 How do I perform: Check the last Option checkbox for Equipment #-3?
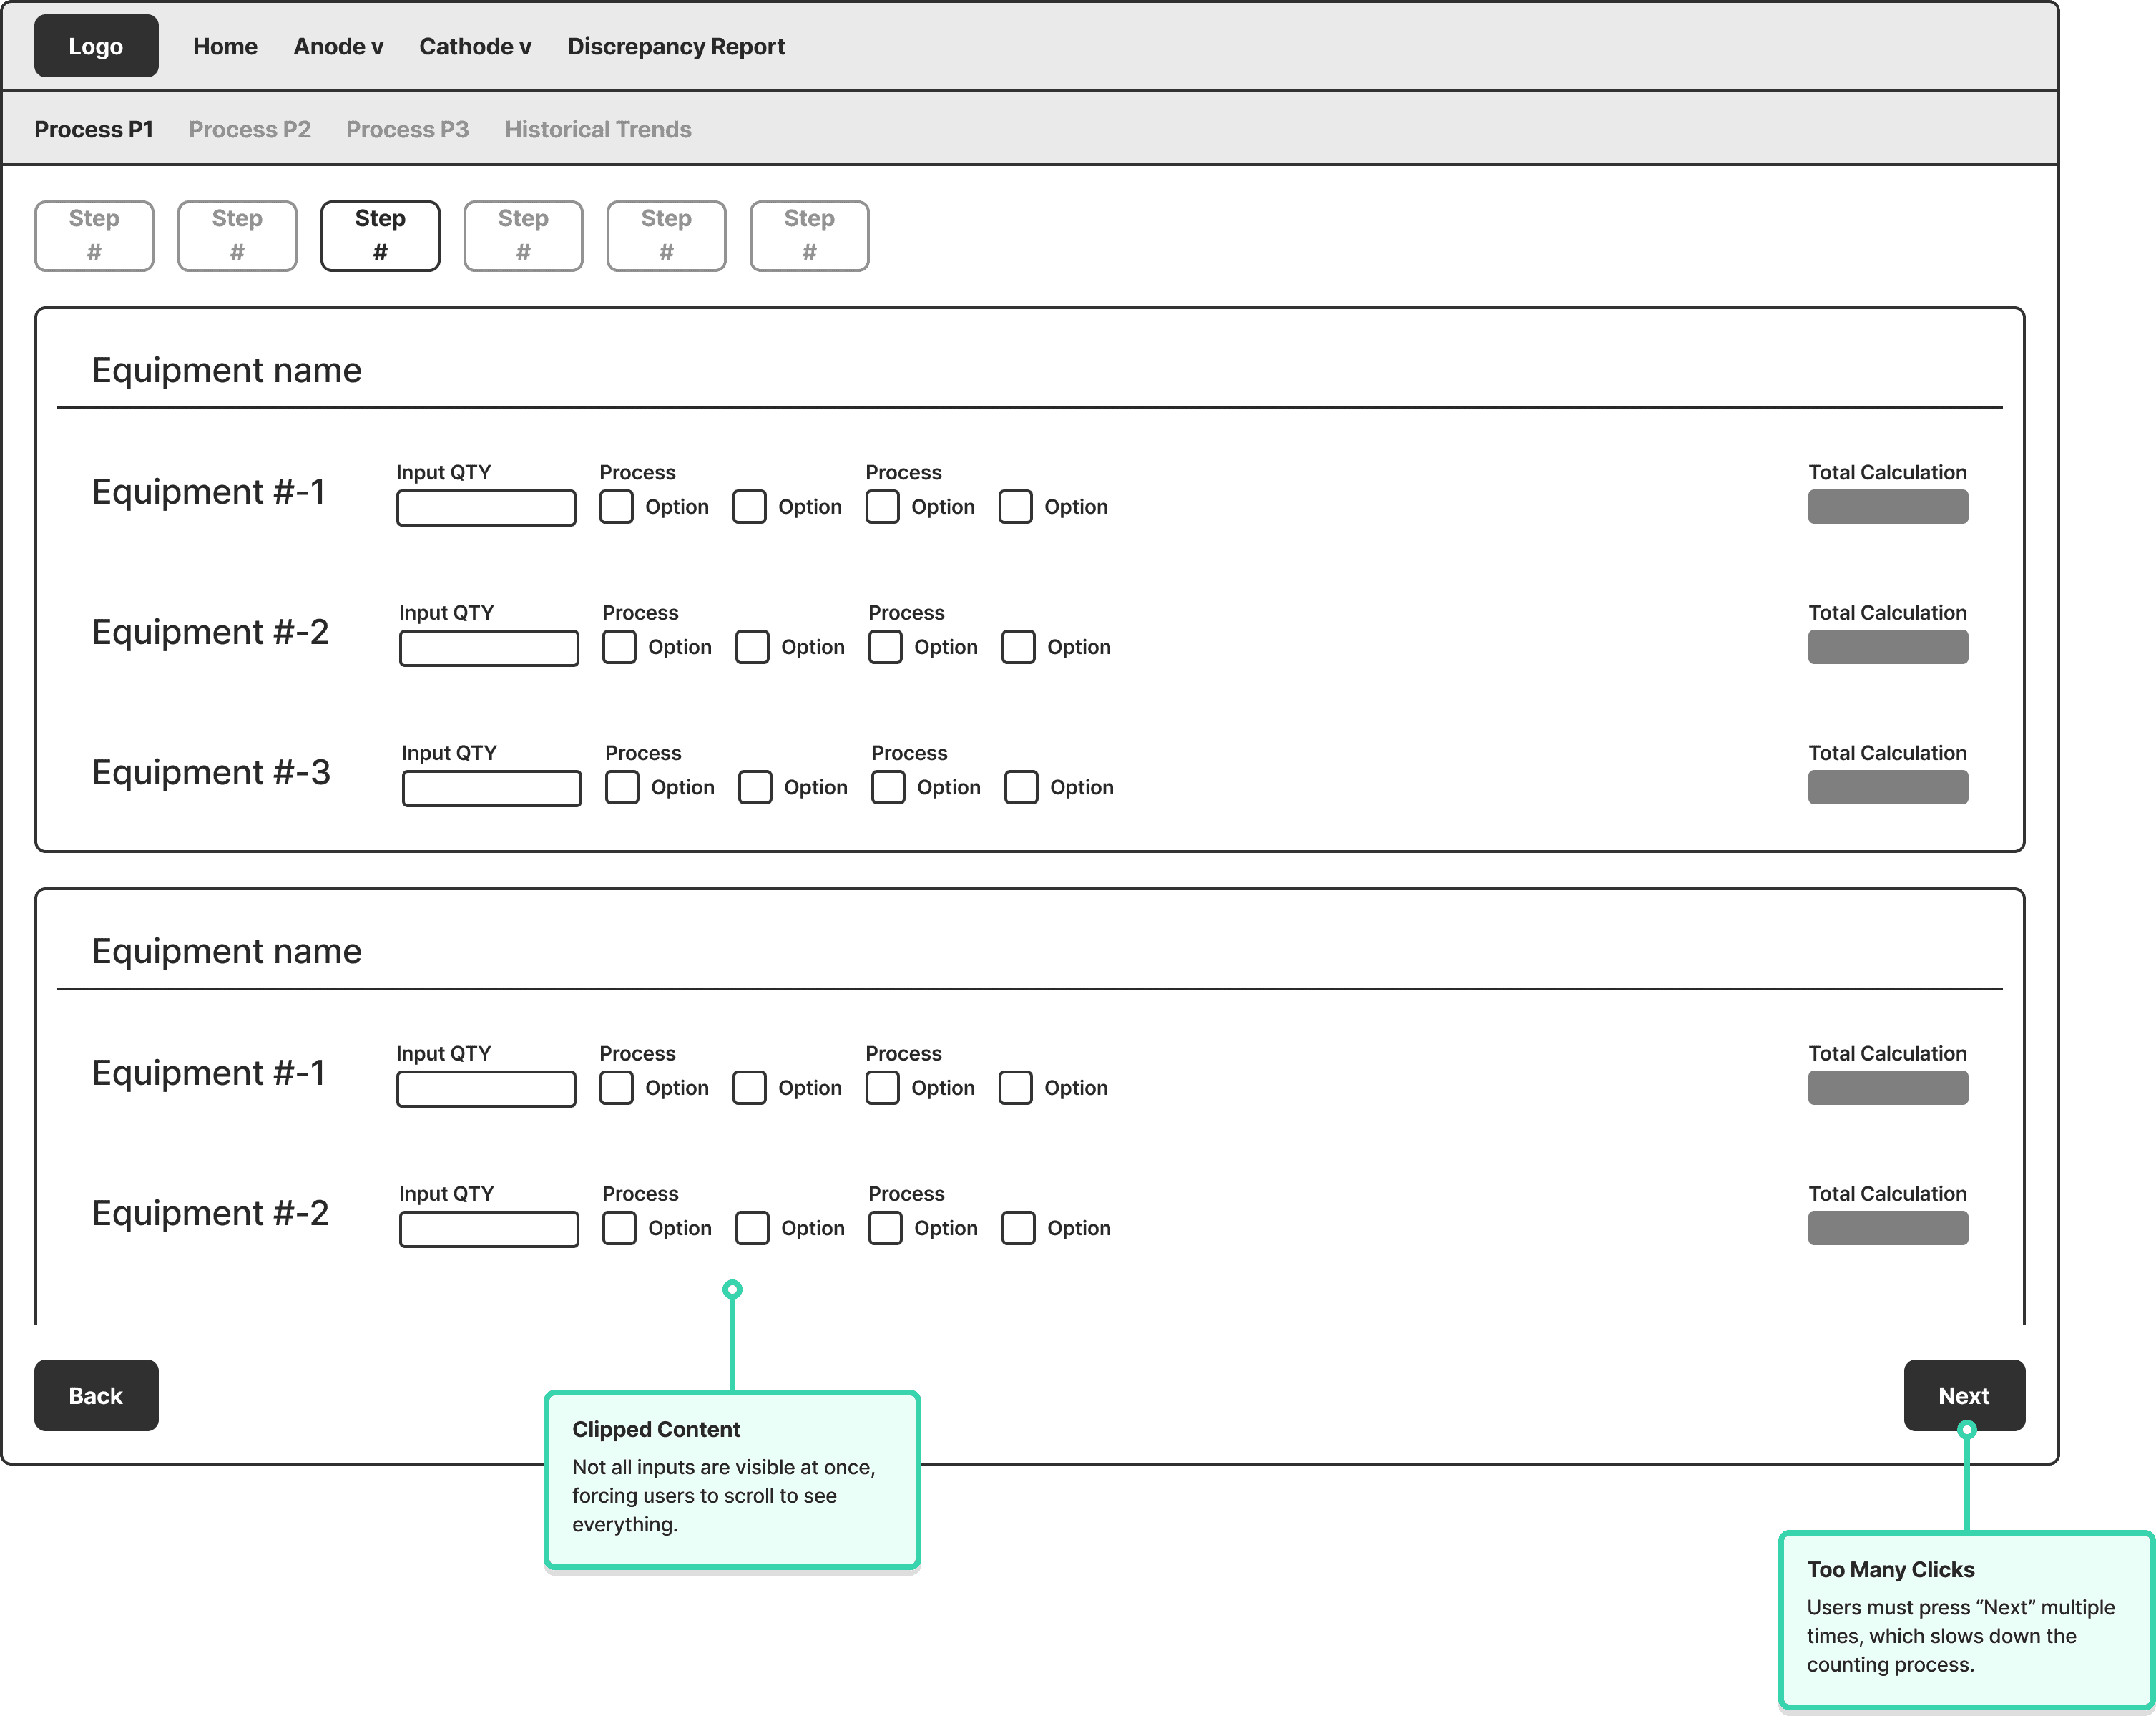pyautogui.click(x=1021, y=787)
